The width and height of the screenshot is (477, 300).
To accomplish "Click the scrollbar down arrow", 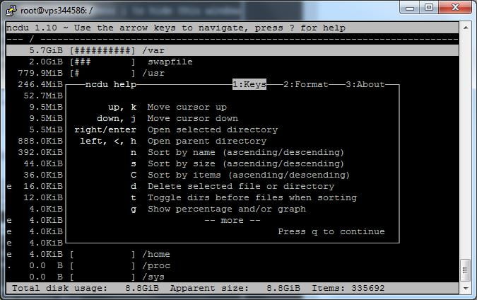I will point(466,288).
